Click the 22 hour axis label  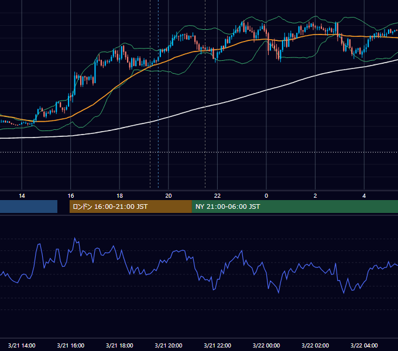[217, 196]
